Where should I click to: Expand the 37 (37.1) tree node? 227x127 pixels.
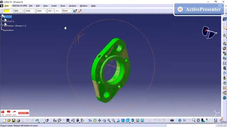click(x=1, y=21)
